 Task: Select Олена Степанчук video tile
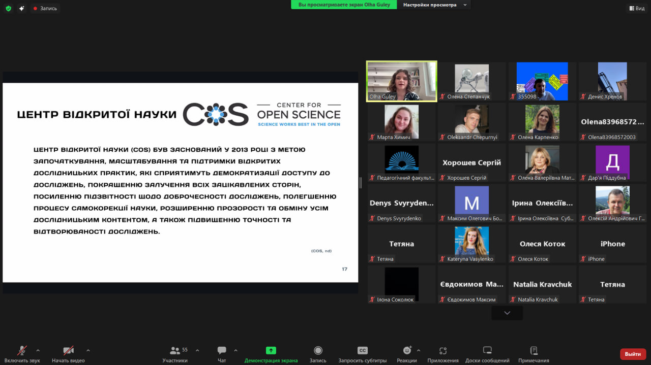(x=471, y=81)
